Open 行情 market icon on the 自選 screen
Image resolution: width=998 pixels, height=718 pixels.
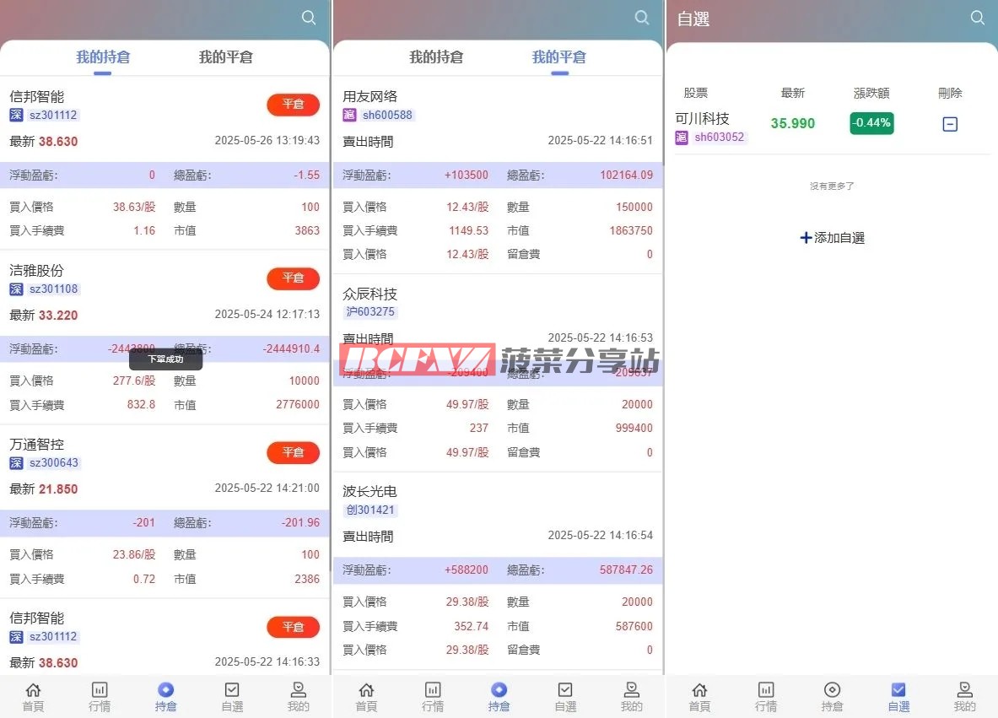click(x=765, y=696)
